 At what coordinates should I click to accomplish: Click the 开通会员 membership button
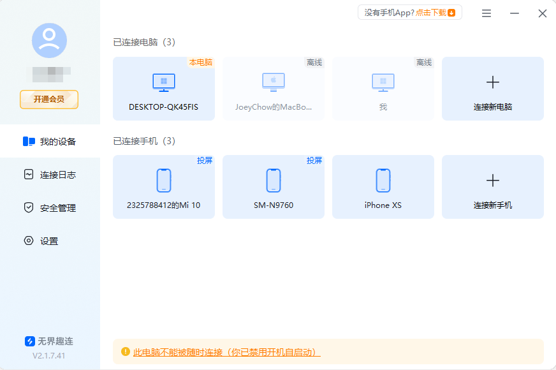pyautogui.click(x=49, y=100)
